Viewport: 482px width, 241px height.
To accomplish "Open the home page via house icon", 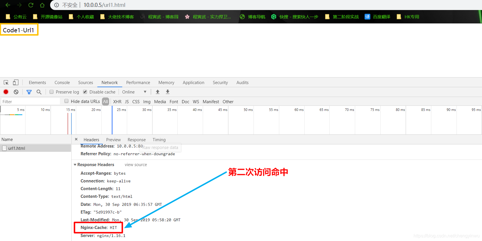I will pos(42,5).
